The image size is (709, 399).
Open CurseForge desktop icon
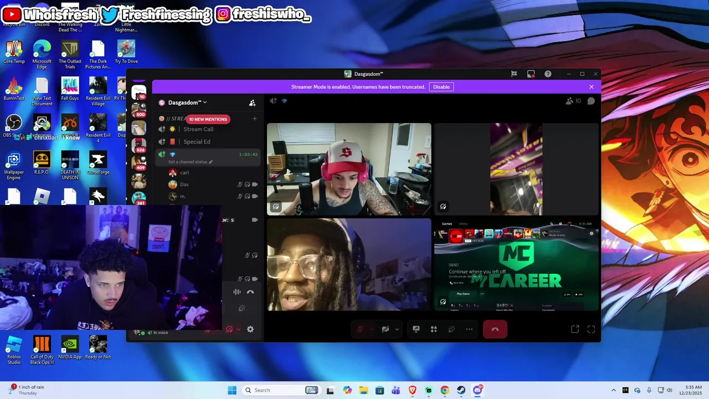(x=98, y=163)
